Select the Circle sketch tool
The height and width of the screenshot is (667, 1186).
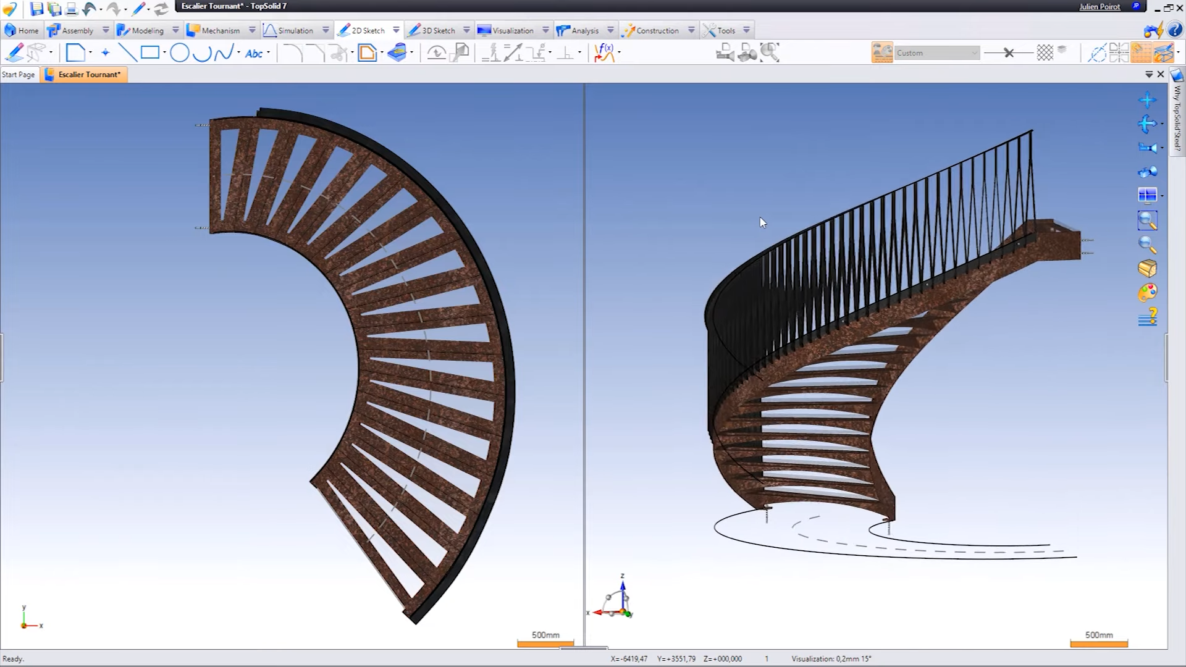point(179,53)
